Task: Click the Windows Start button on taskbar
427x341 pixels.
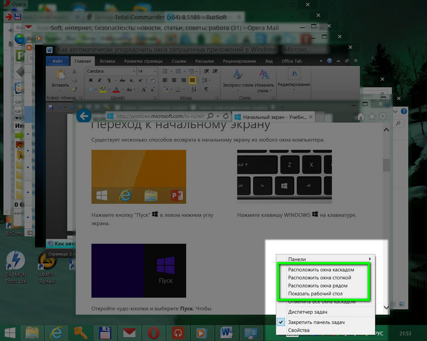Action: click(x=10, y=333)
